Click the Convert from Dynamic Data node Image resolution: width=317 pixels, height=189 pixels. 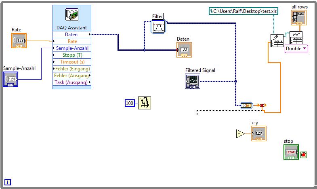[x=246, y=105]
